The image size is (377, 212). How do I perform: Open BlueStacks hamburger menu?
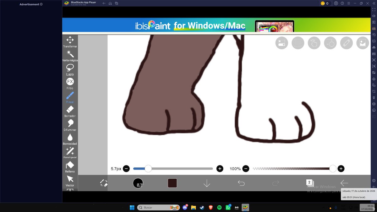348,3
